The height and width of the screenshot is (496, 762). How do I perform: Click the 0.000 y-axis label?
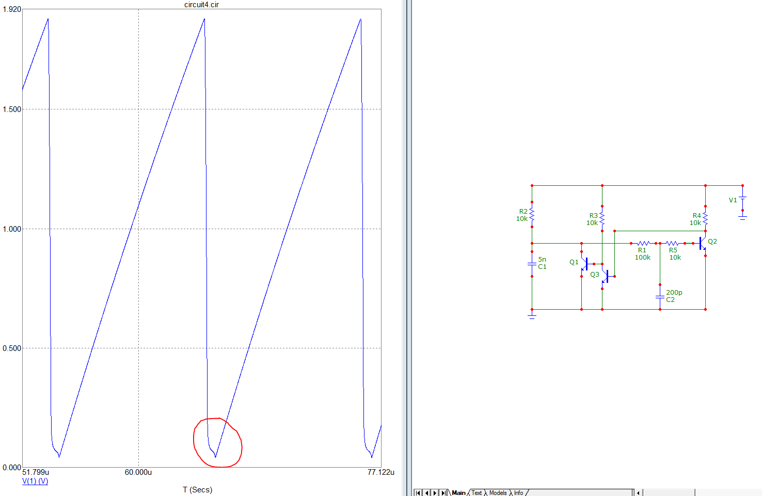pyautogui.click(x=12, y=468)
